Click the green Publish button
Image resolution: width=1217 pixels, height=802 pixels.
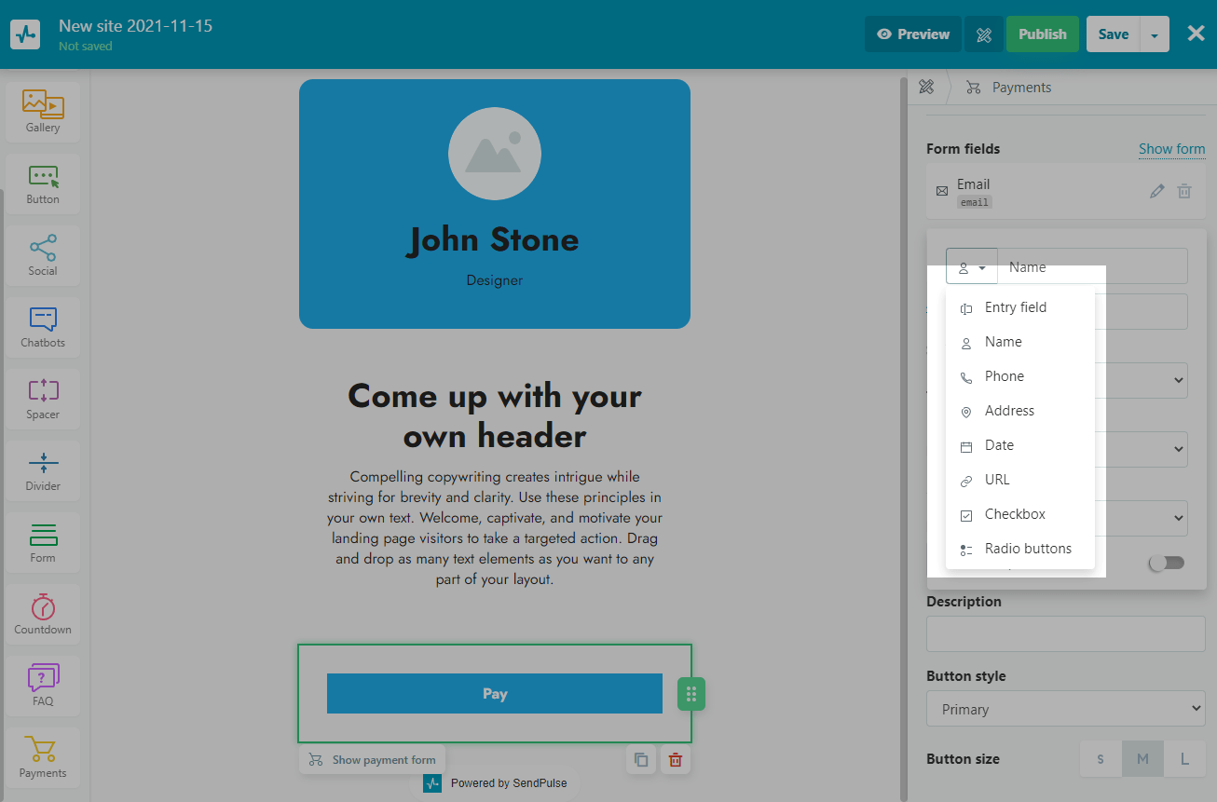(1042, 34)
